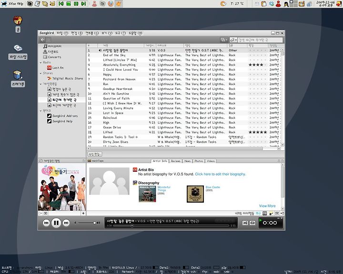This screenshot has width=343, height=274.
Task: Click Xfce panel previous track button
Action: click(61, 4)
